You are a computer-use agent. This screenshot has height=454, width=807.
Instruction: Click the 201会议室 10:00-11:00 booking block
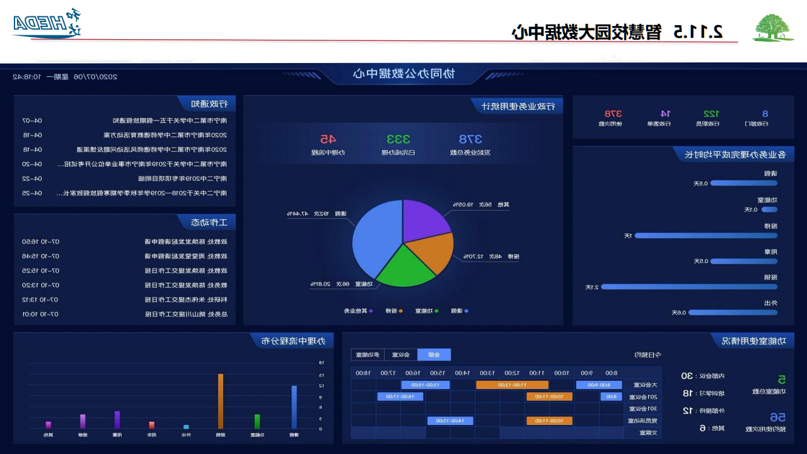549,397
